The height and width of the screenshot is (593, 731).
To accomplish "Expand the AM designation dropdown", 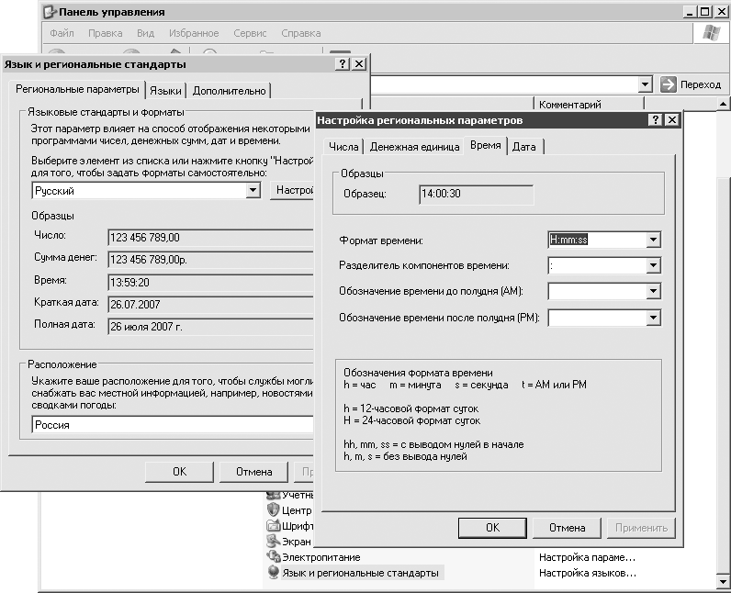I will pyautogui.click(x=652, y=292).
